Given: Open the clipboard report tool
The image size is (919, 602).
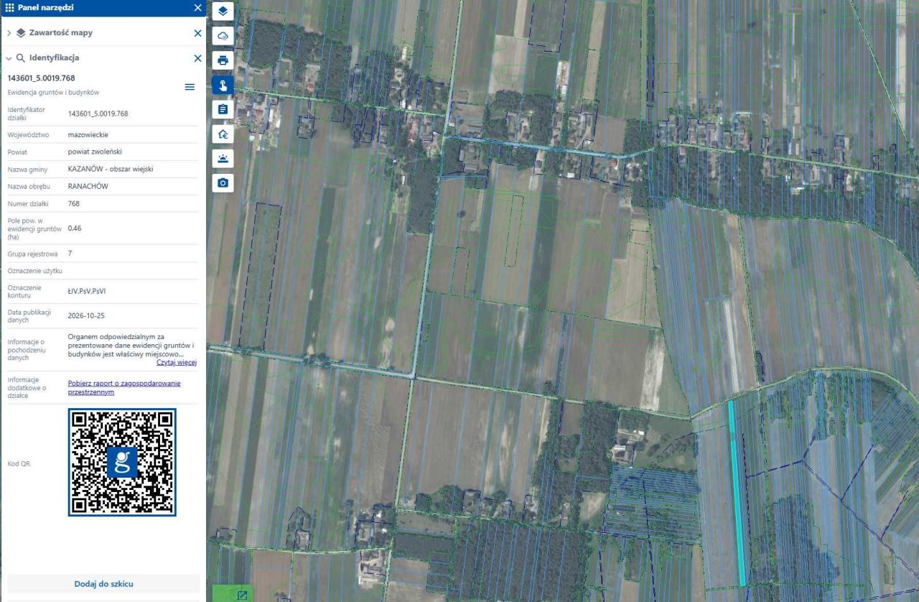Looking at the screenshot, I should [223, 109].
